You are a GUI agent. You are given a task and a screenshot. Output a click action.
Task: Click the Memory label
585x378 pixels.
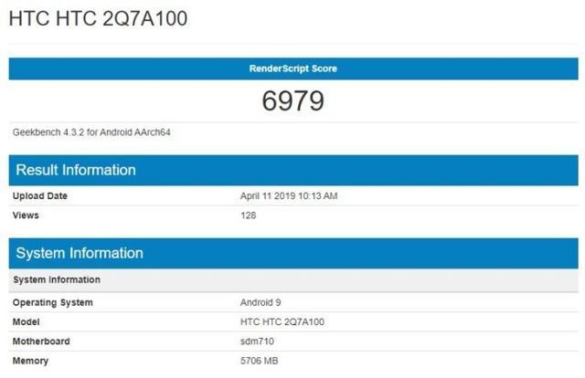[x=30, y=361]
